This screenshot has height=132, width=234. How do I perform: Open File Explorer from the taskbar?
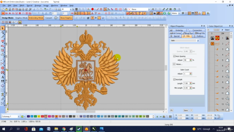coord(56,129)
